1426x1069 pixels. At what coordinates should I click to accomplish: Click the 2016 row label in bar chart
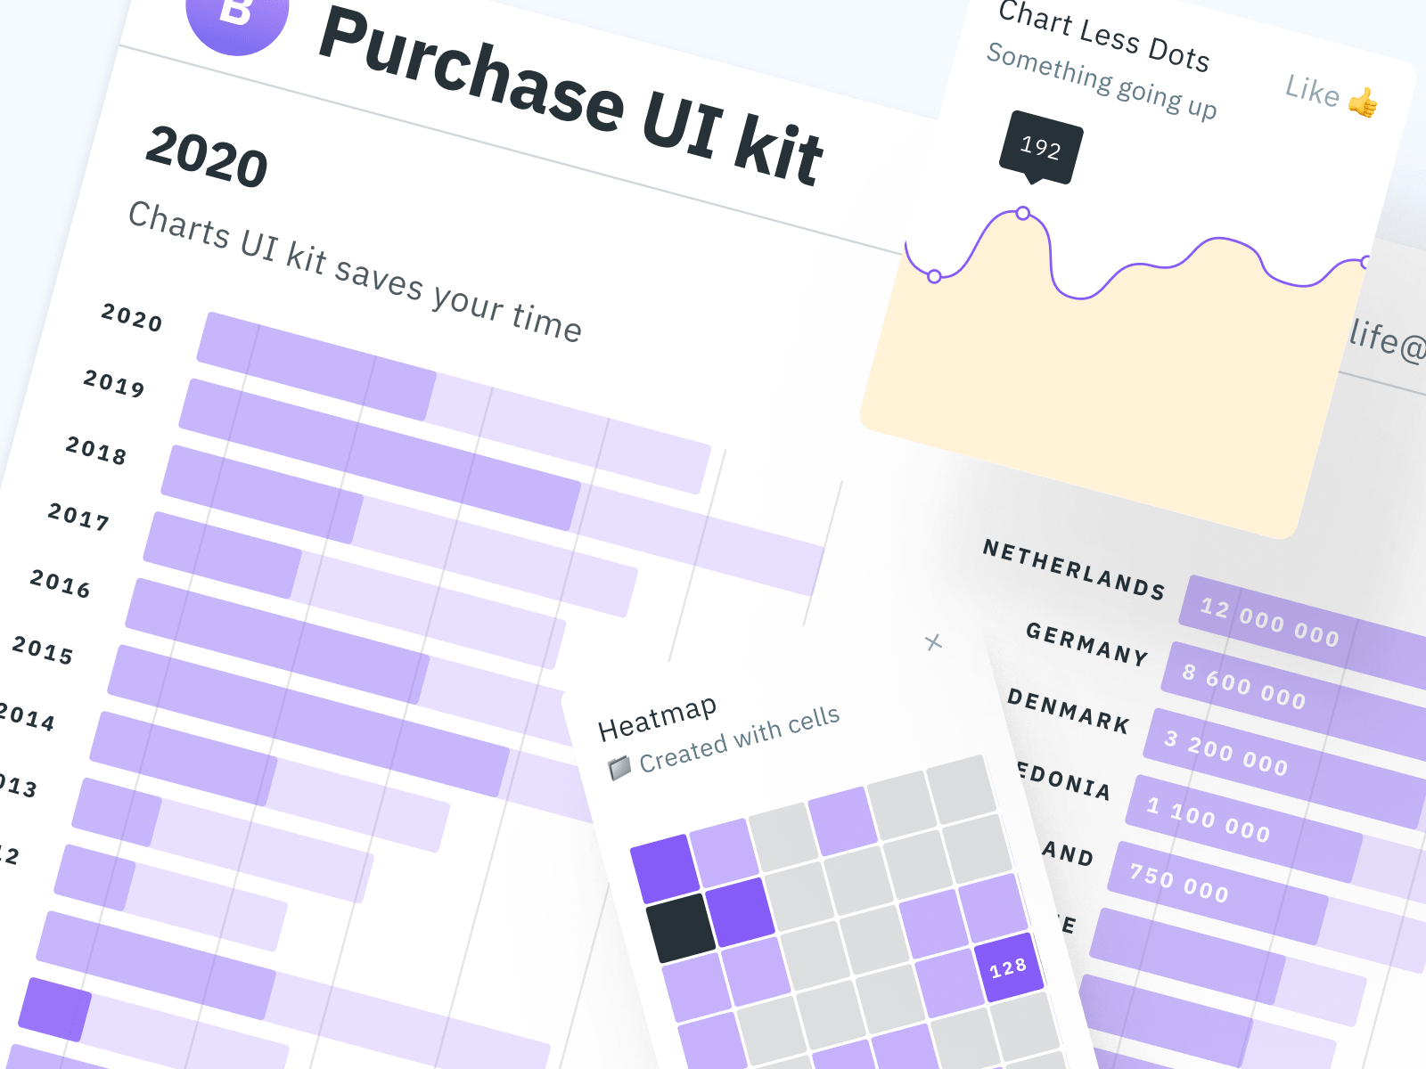(x=61, y=583)
